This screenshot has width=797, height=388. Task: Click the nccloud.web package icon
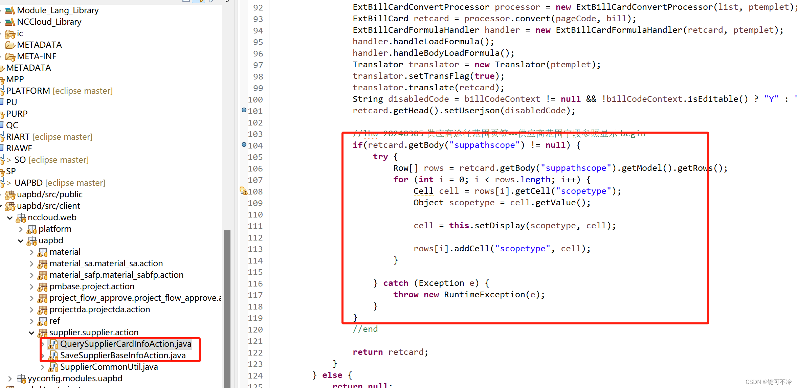[21, 218]
